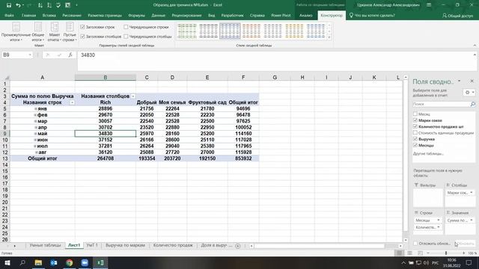This screenshot has height=269, width=479.
Task: Click the new sheet plus icon
Action: pos(238,246)
